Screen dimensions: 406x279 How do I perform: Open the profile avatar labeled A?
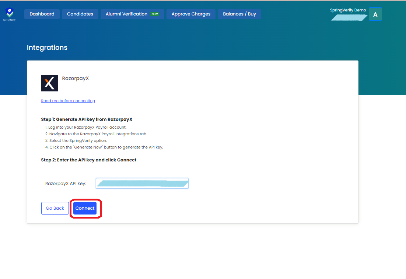pos(375,15)
